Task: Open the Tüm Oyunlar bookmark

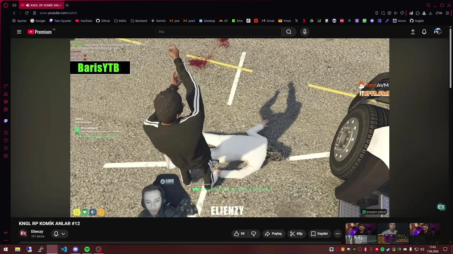Action: 60,21
